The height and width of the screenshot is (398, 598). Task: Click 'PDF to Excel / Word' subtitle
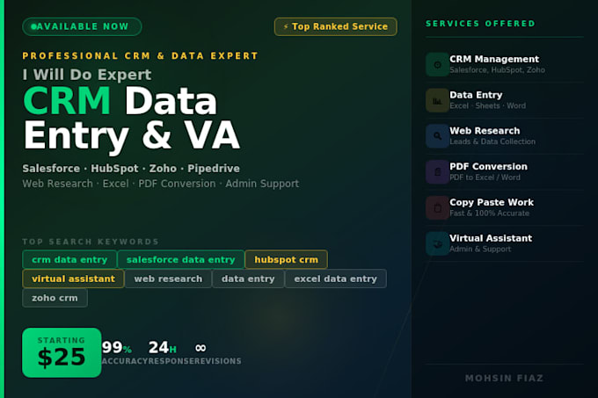485,177
